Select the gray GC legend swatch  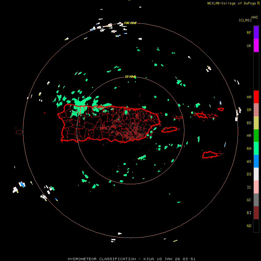click(256, 200)
